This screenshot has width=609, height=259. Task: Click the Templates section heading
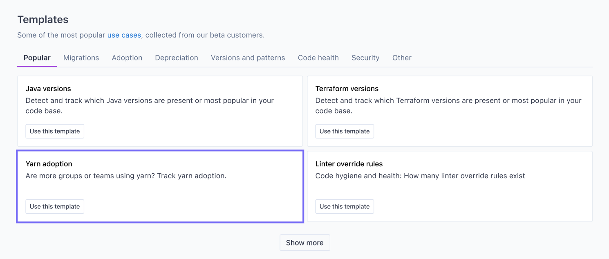click(43, 20)
